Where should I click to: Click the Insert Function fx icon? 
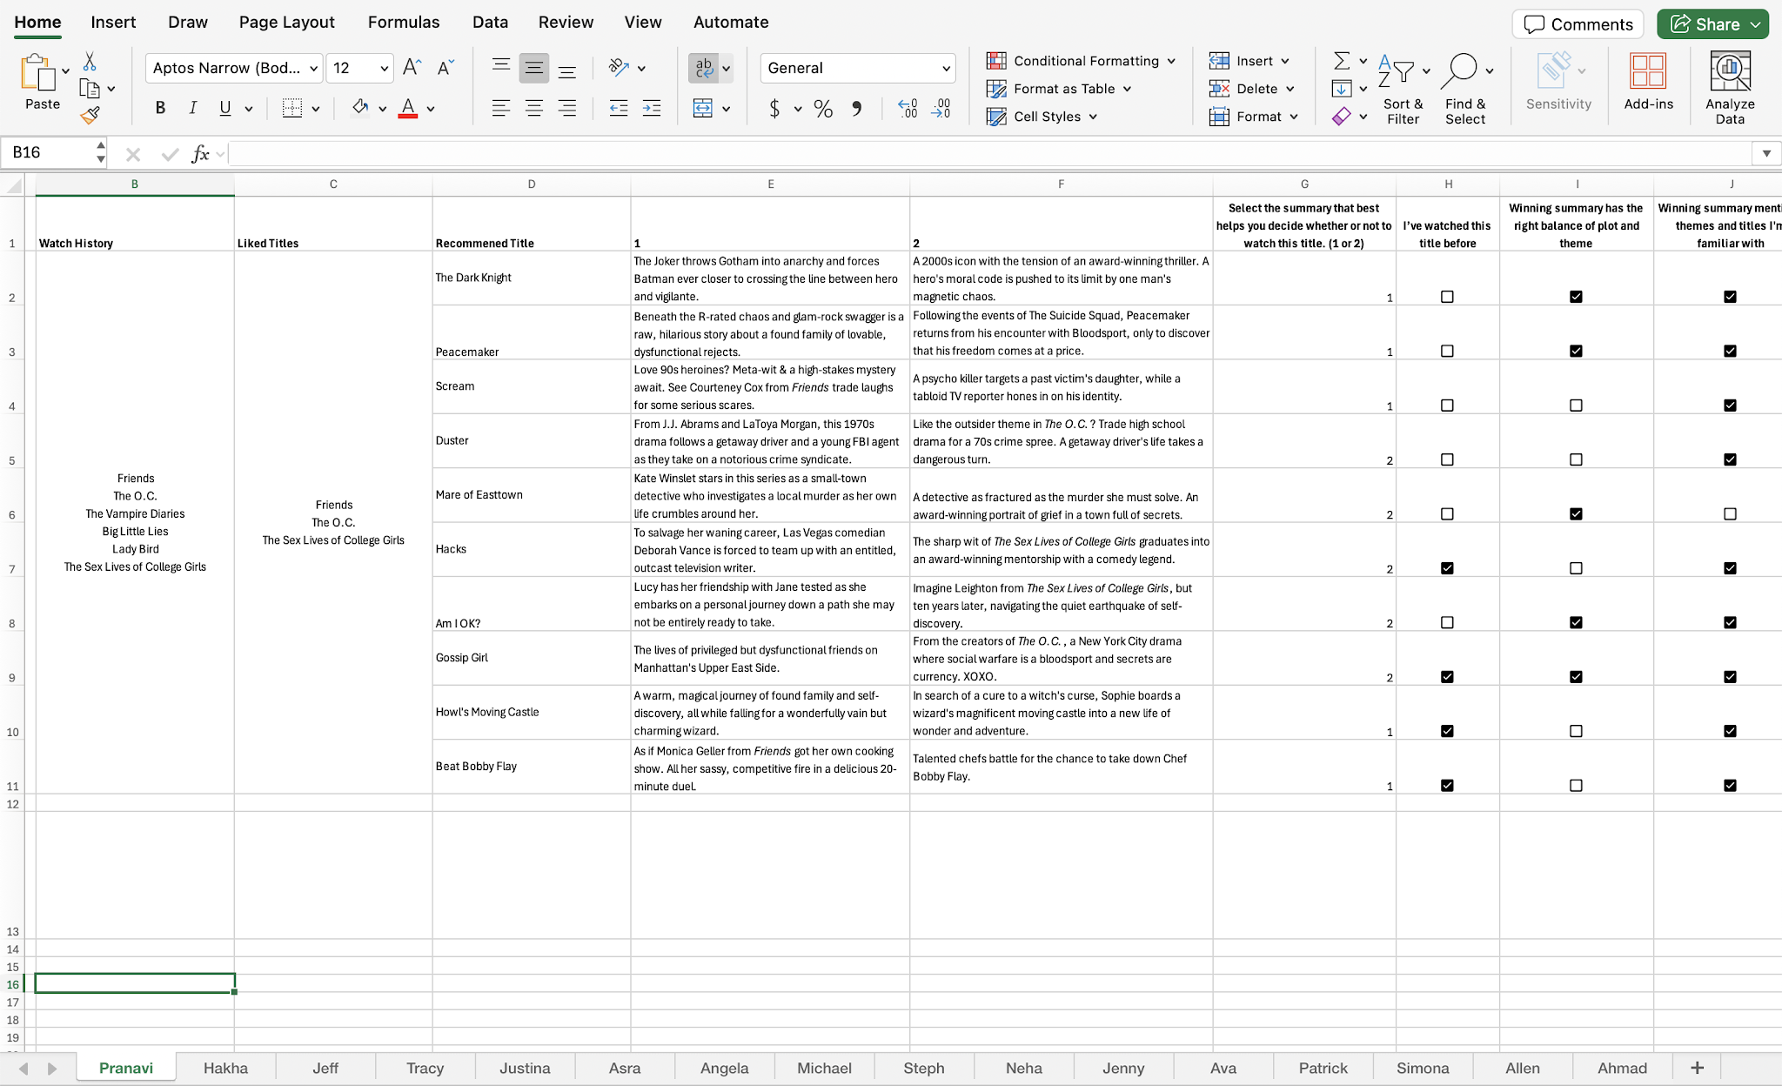pyautogui.click(x=200, y=154)
